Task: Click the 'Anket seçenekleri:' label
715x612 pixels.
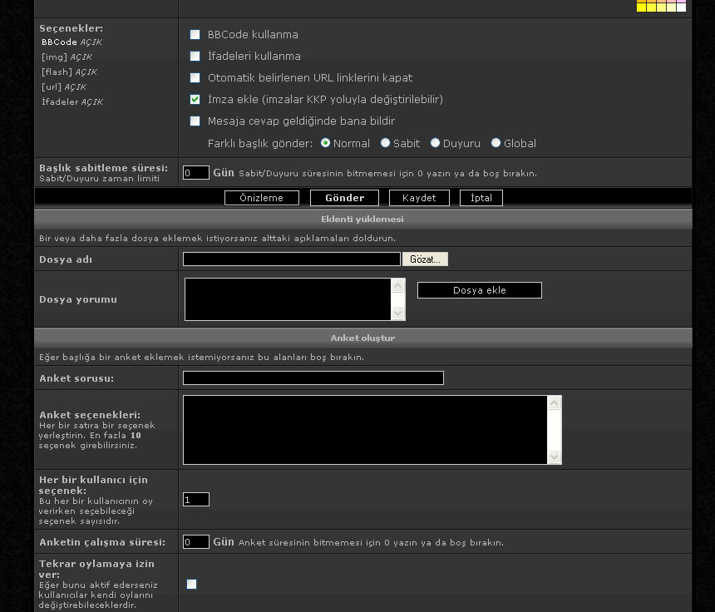Action: [90, 415]
